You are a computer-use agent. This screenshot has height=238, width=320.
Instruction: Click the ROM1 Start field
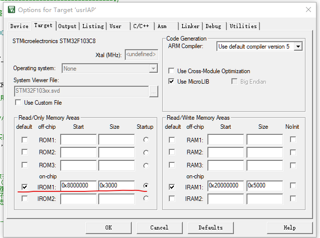[78, 140]
